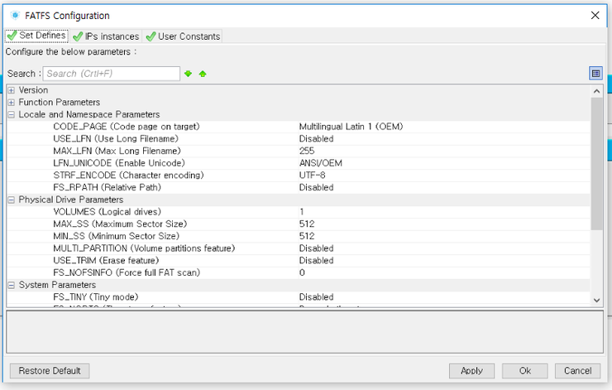Click the search next green down arrow
The image size is (612, 390).
[188, 74]
